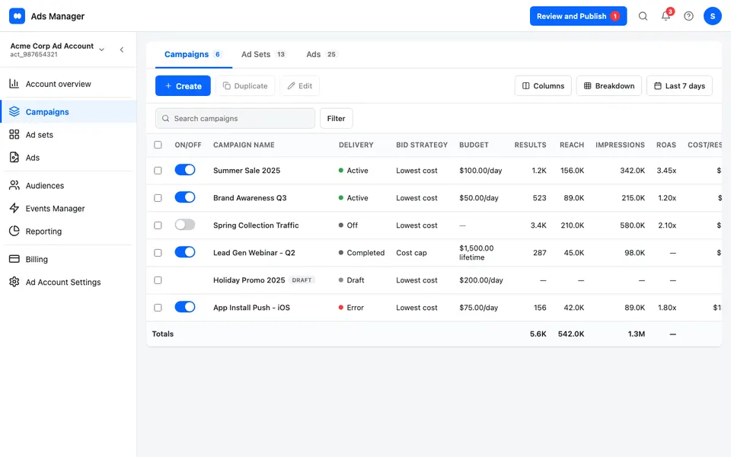The height and width of the screenshot is (457, 731).
Task: Open the Columns selector
Action: pos(543,86)
